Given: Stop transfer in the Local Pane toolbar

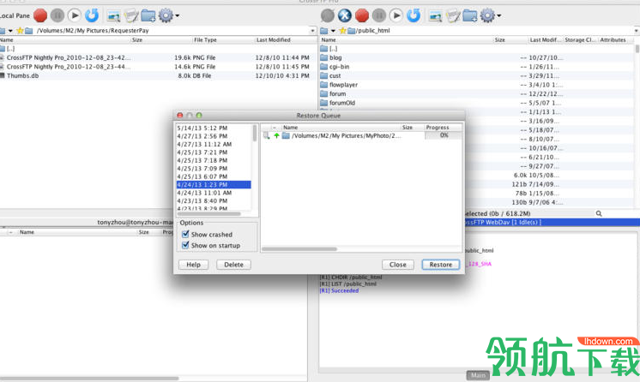Looking at the screenshot, I should tap(40, 15).
